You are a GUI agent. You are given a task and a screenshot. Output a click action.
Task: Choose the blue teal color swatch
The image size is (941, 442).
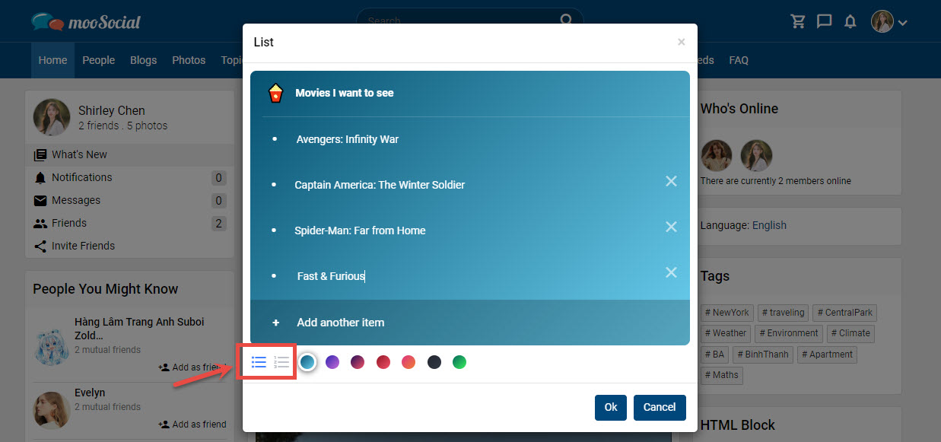click(x=307, y=362)
